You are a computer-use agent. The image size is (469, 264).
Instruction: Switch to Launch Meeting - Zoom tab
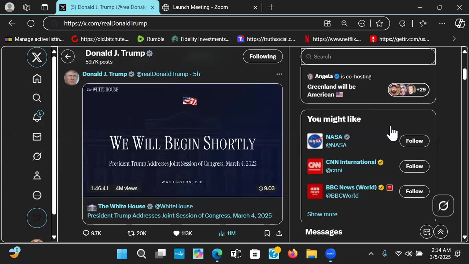pyautogui.click(x=210, y=7)
